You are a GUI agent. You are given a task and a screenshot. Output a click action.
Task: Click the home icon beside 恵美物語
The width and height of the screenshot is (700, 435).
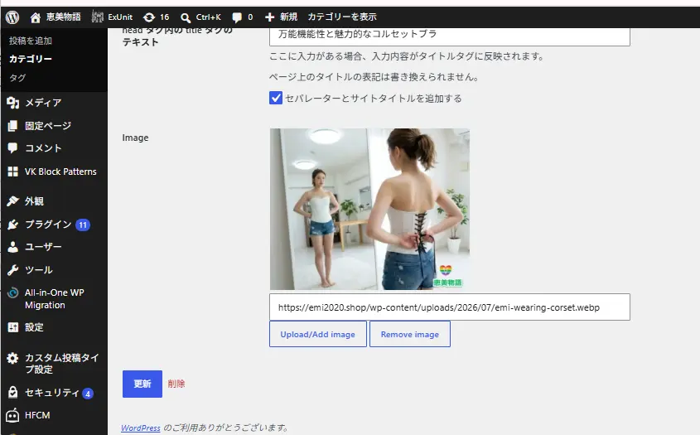tap(36, 17)
